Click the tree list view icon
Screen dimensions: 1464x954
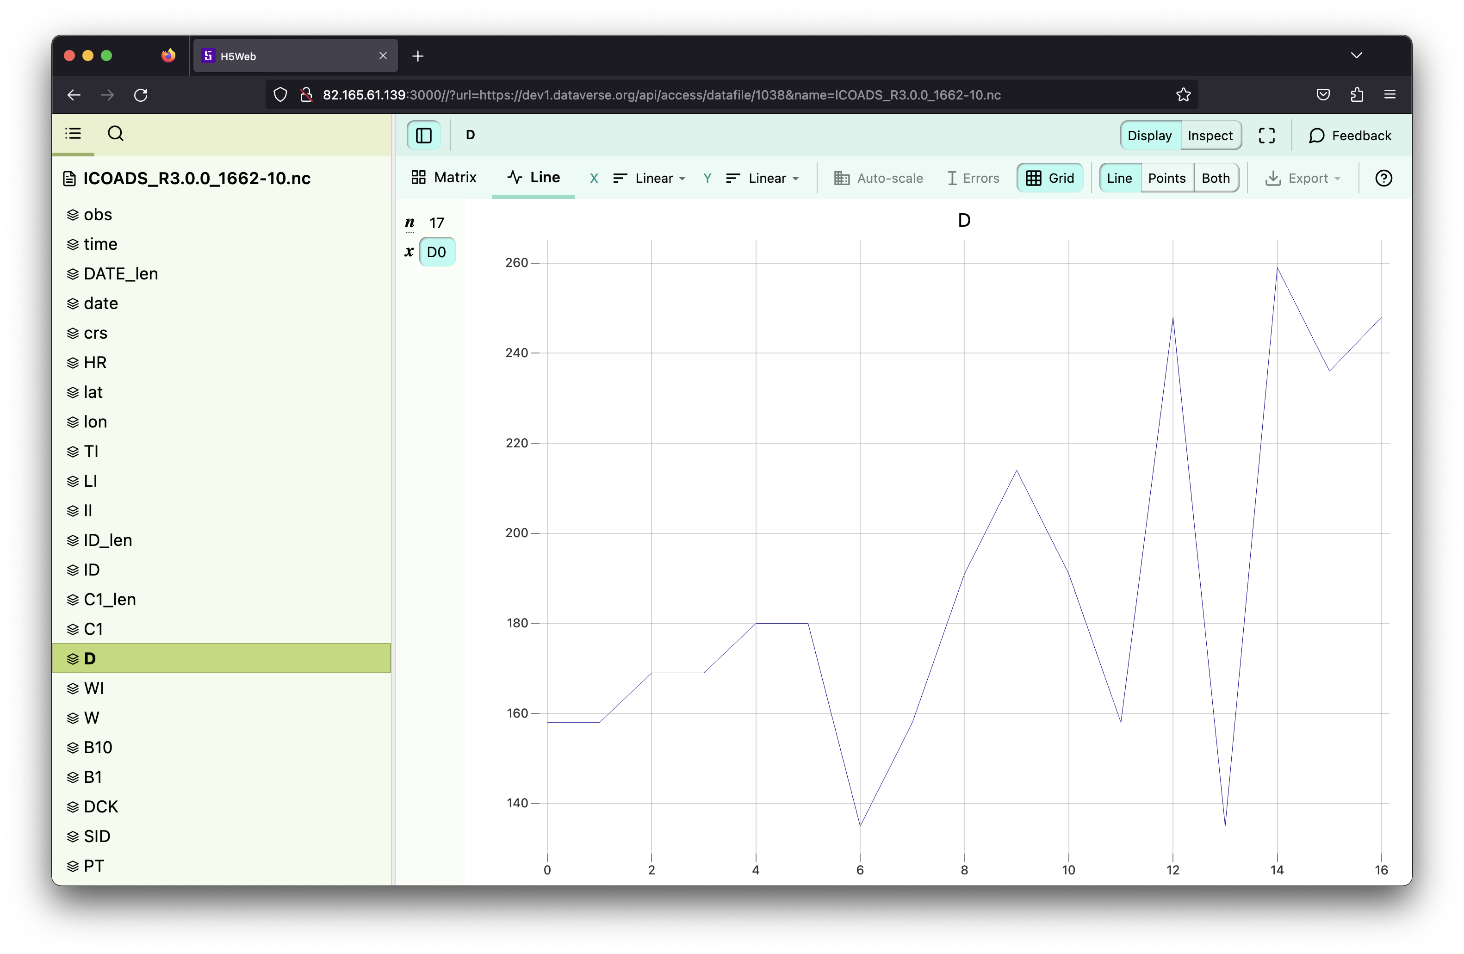coord(73,133)
